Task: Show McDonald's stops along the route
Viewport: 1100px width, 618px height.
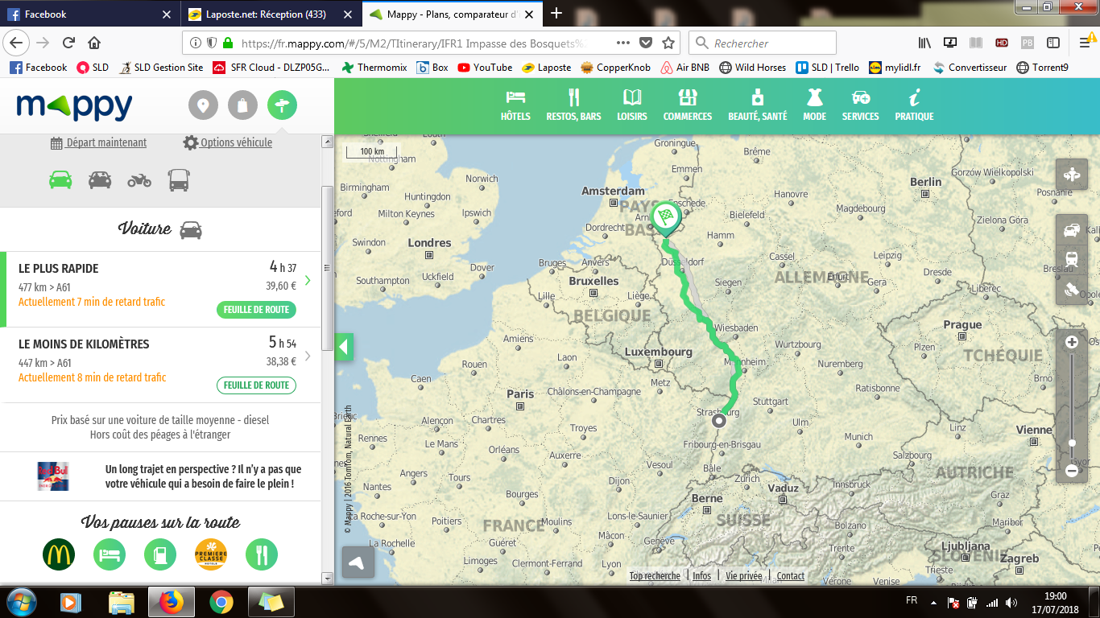Action: coord(59,554)
